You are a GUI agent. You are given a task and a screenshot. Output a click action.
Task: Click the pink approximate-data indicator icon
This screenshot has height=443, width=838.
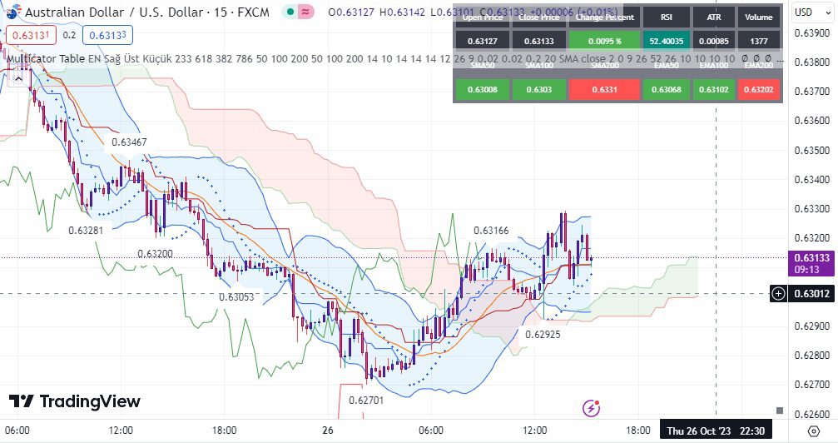click(x=305, y=12)
